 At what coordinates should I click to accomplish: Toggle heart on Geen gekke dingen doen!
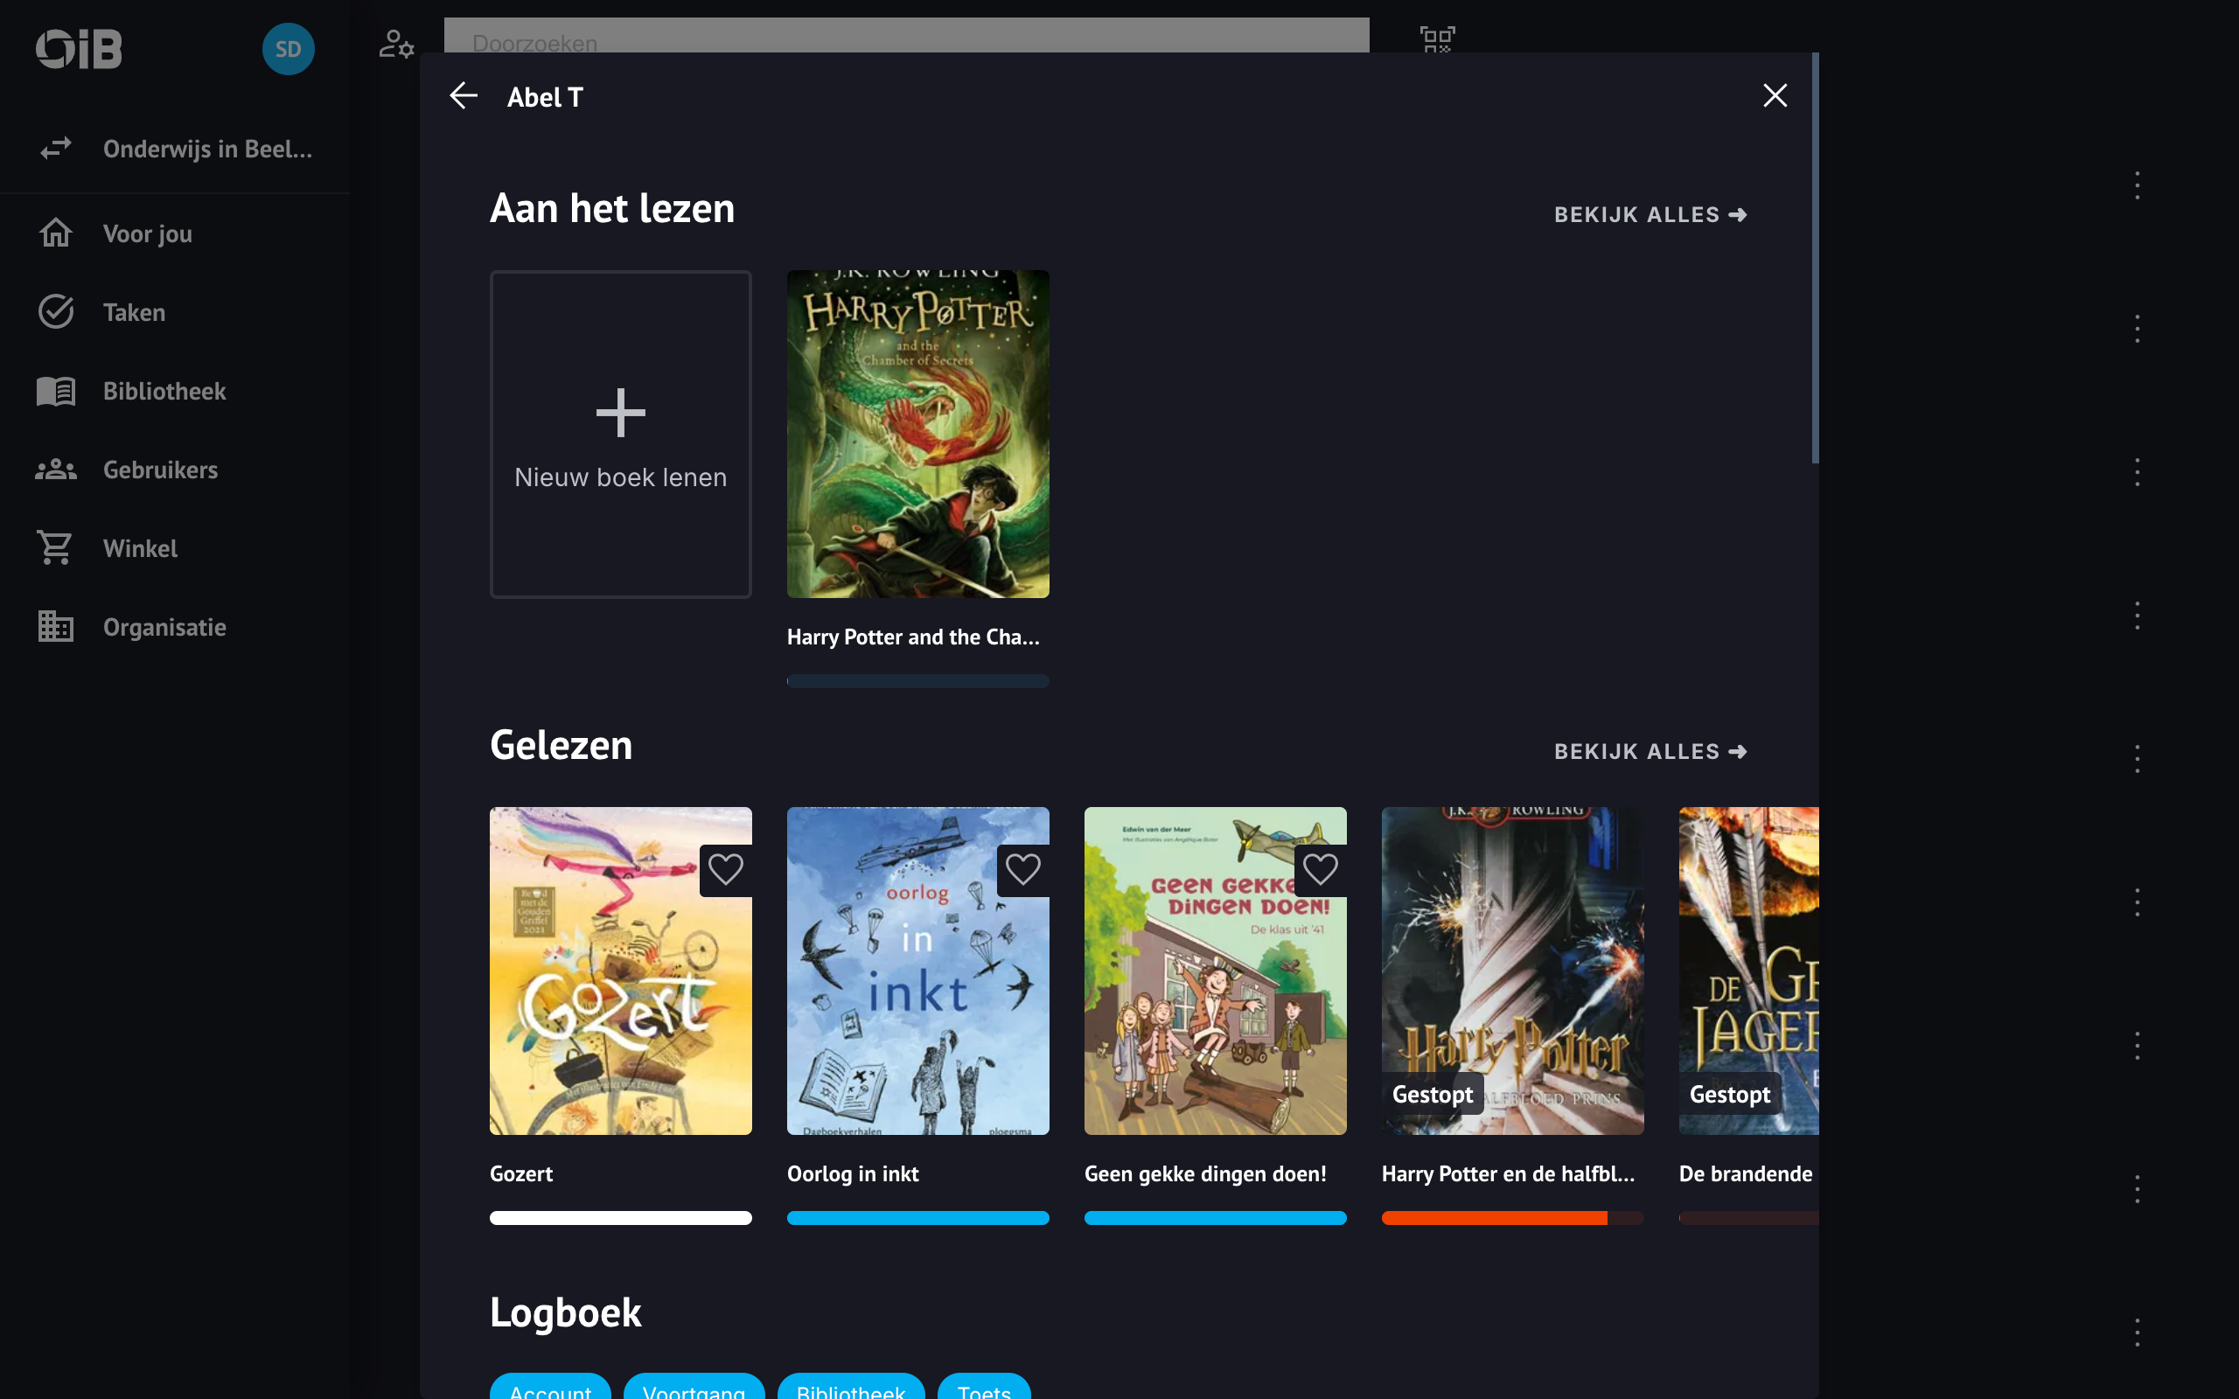pos(1319,870)
